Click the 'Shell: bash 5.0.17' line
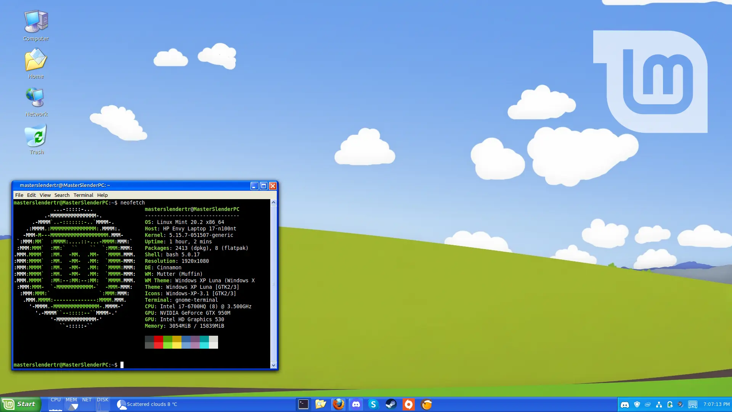 (172, 254)
